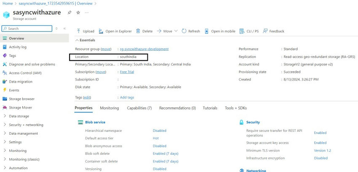
Task: Click the Feedback person icon
Action: click(265, 31)
